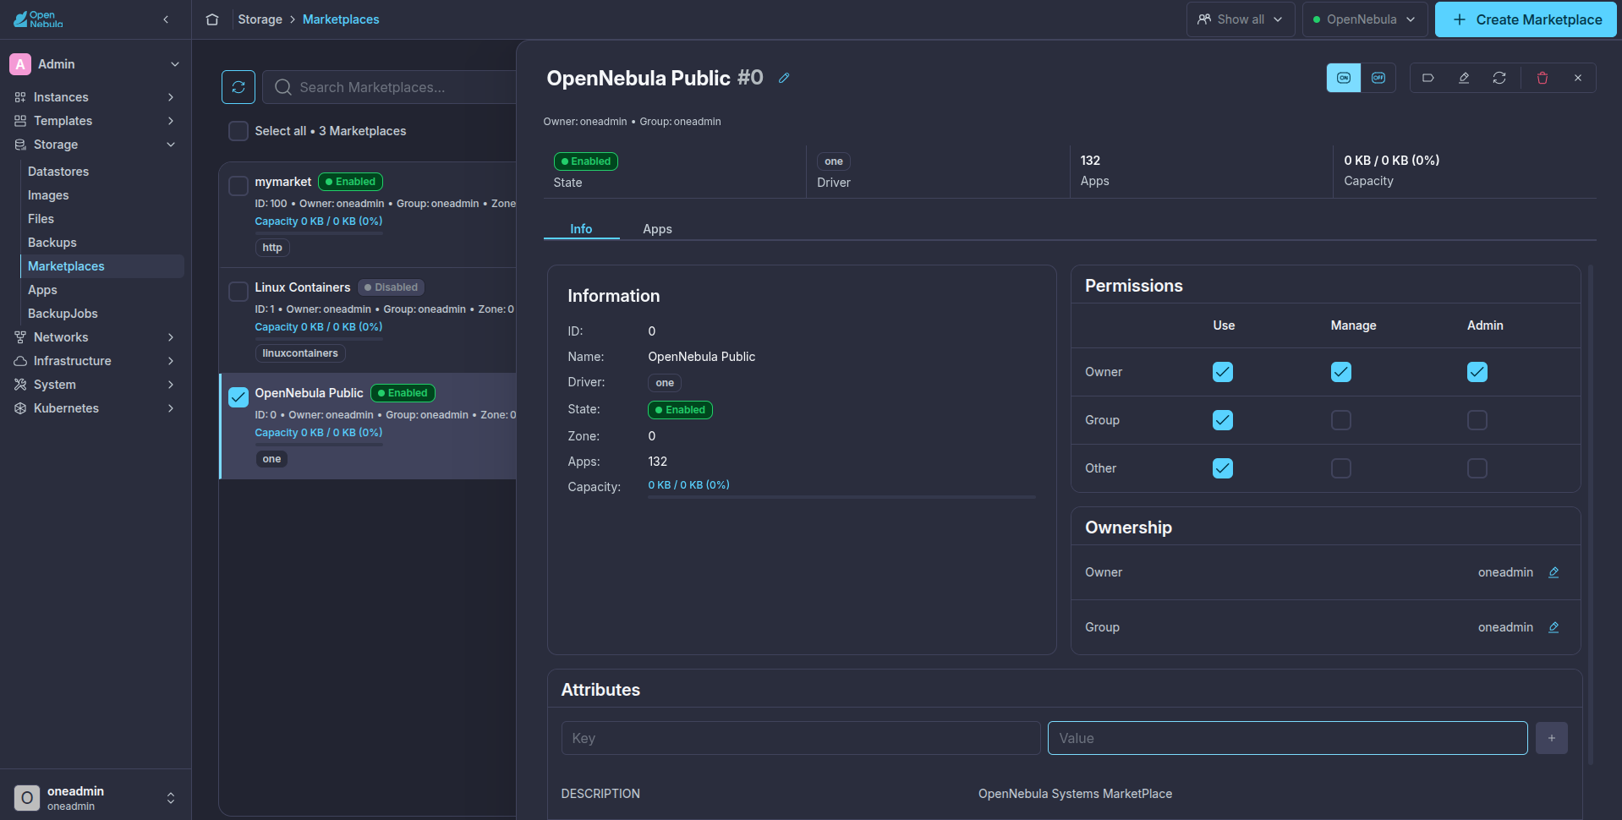Screen dimensions: 1622x820
Task: Check the mymarket checkbox
Action: (238, 186)
